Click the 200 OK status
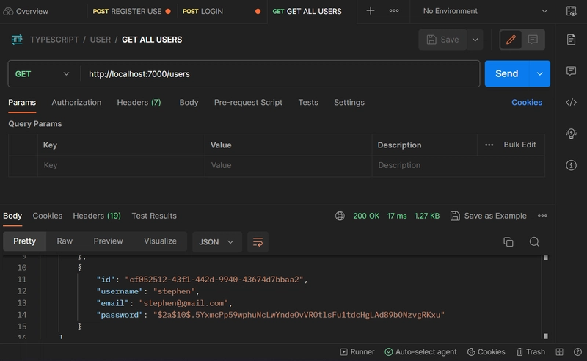The width and height of the screenshot is (587, 361). 366,216
